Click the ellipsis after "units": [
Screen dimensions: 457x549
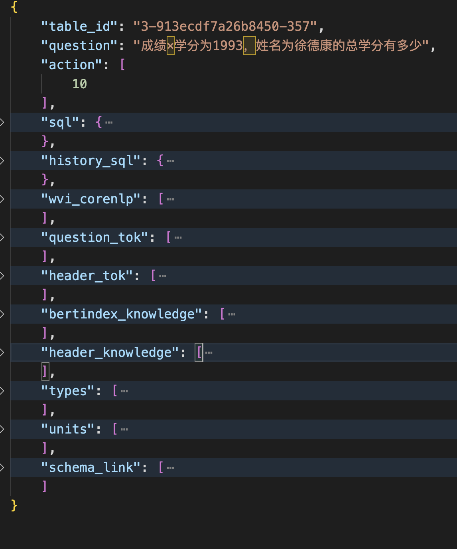pos(124,430)
